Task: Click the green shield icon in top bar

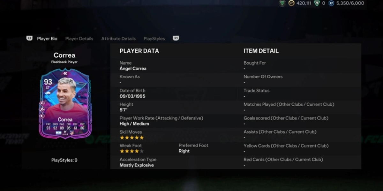Action: coord(282,3)
